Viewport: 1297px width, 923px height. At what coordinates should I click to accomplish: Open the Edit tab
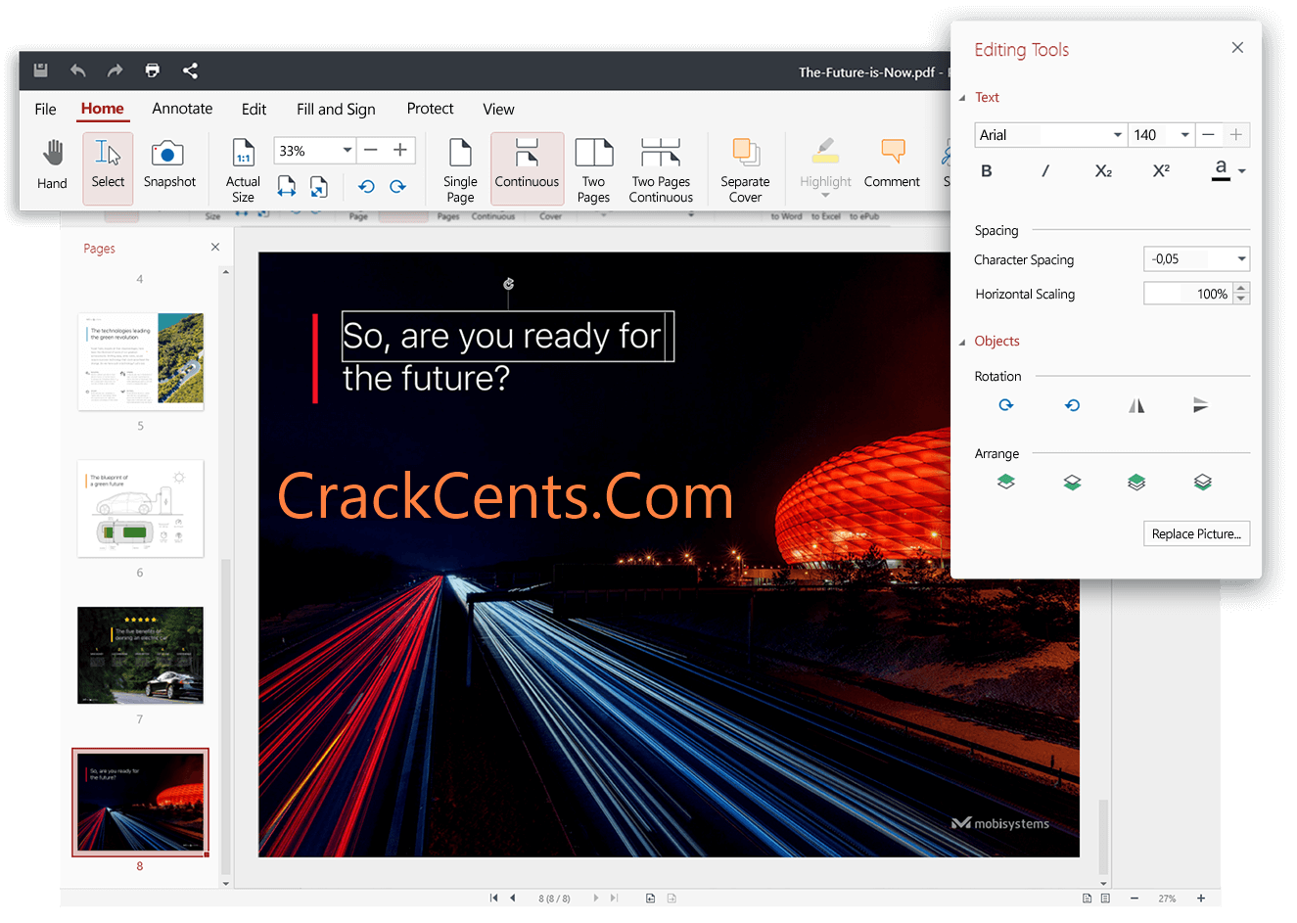(255, 109)
